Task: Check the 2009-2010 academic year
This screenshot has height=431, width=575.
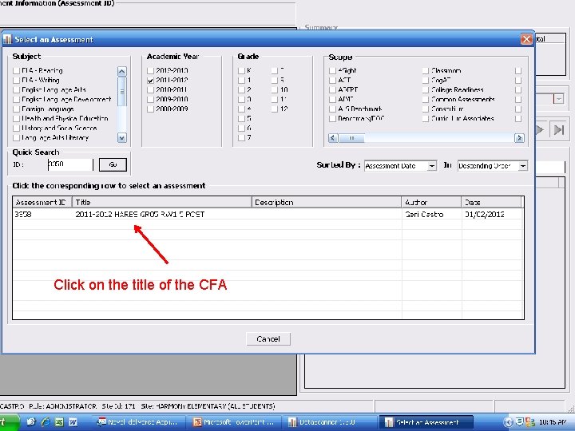Action: pos(150,99)
